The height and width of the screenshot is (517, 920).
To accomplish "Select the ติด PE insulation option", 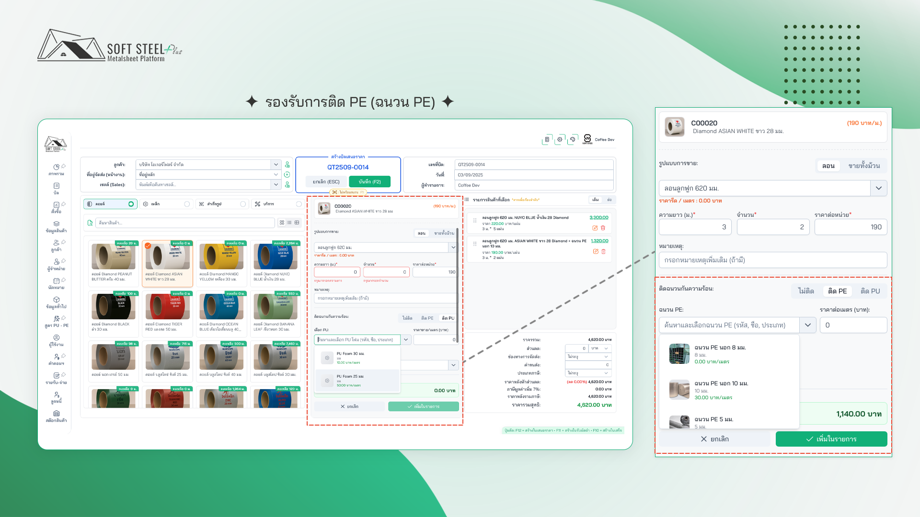I will 837,291.
